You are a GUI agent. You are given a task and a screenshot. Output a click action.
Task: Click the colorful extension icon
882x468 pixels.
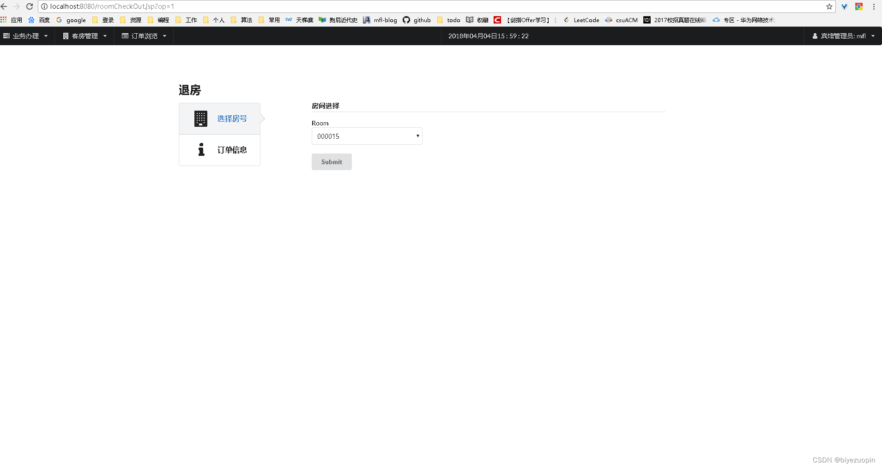point(859,6)
